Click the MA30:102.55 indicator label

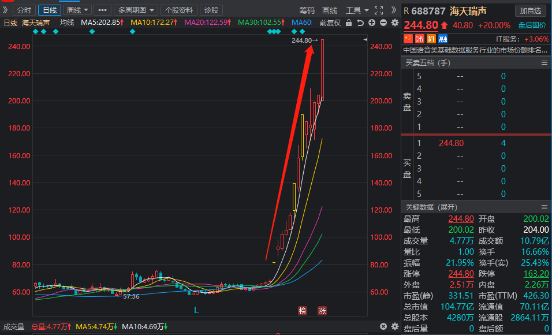click(261, 23)
